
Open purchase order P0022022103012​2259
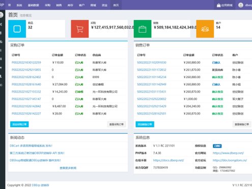point(26,62)
